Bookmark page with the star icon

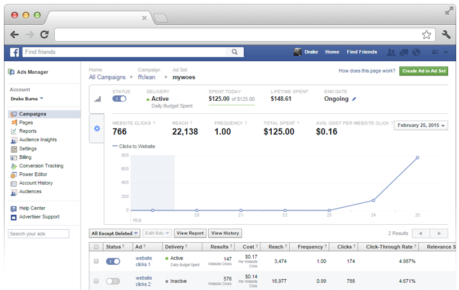pos(426,34)
